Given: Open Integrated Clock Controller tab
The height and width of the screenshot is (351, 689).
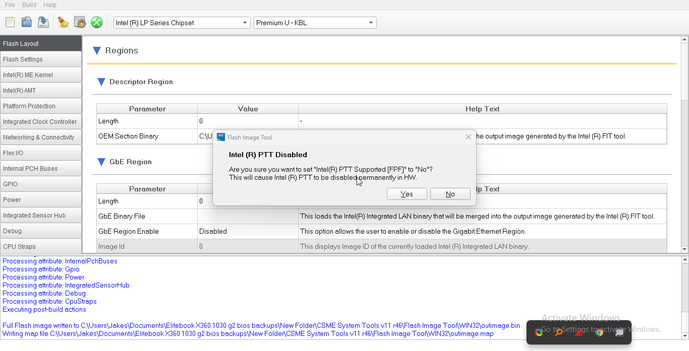Looking at the screenshot, I should tap(41, 121).
